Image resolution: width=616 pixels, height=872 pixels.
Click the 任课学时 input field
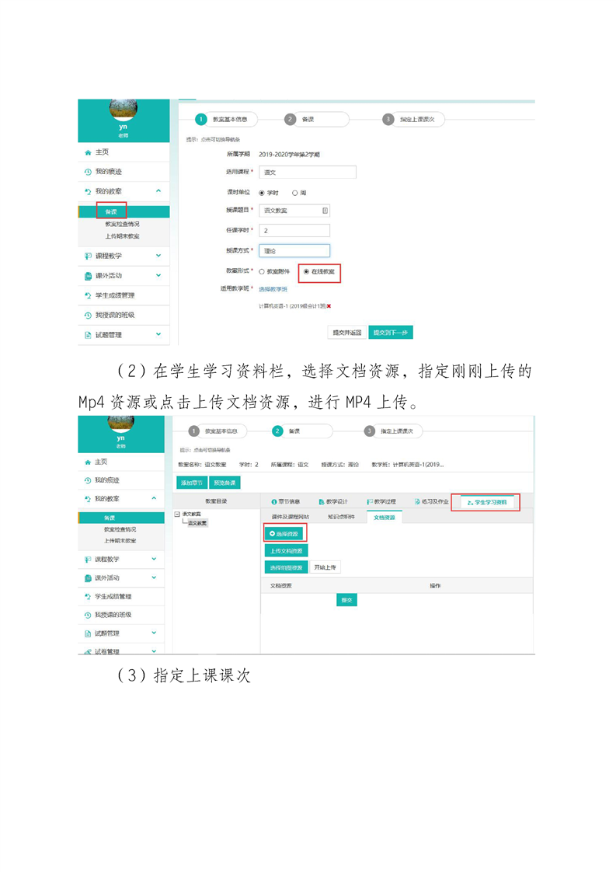[294, 231]
